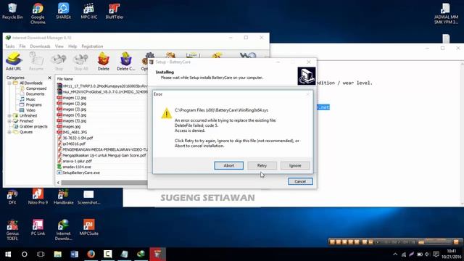Open SHAREit desktop icon
The width and height of the screenshot is (464, 261).
click(63, 12)
